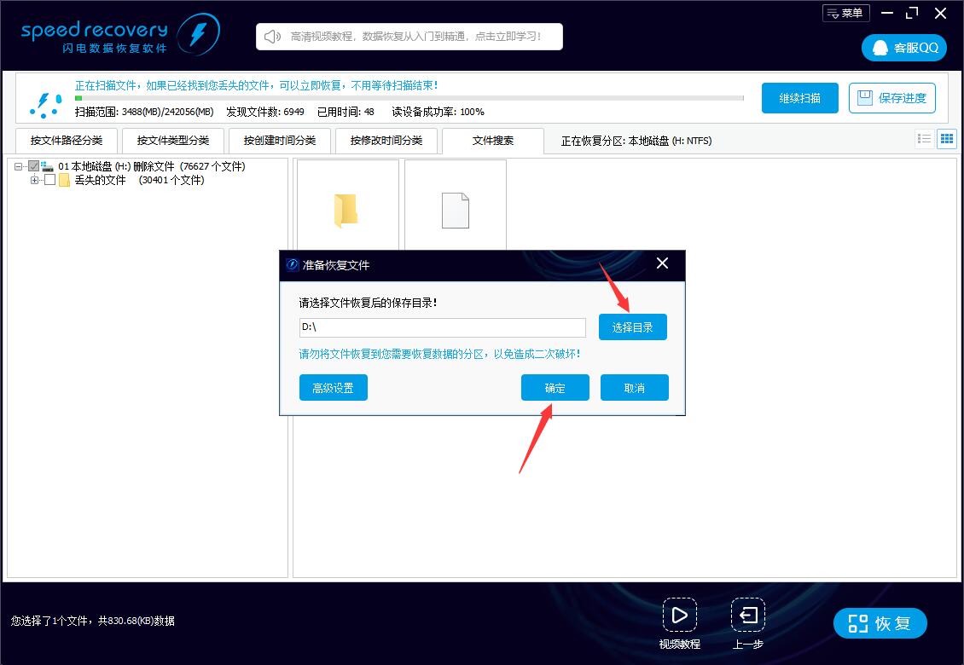Check the 丢失的文件 checkbox

[x=48, y=180]
